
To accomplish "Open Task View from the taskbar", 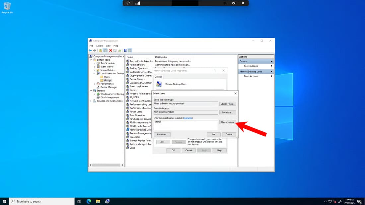I will pyautogui.click(x=79, y=201).
